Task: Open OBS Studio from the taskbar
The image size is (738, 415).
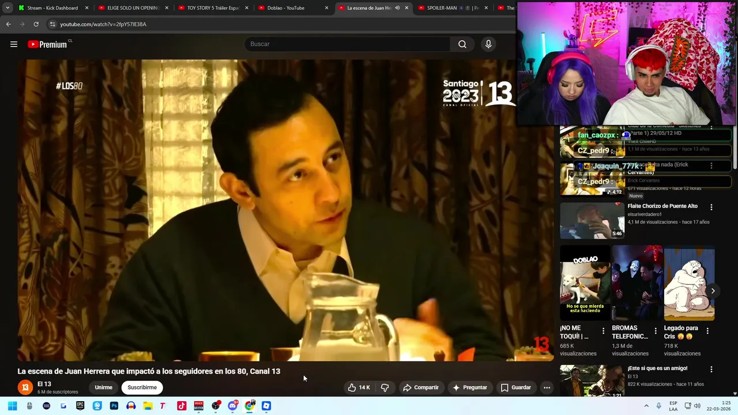Action: [x=216, y=406]
